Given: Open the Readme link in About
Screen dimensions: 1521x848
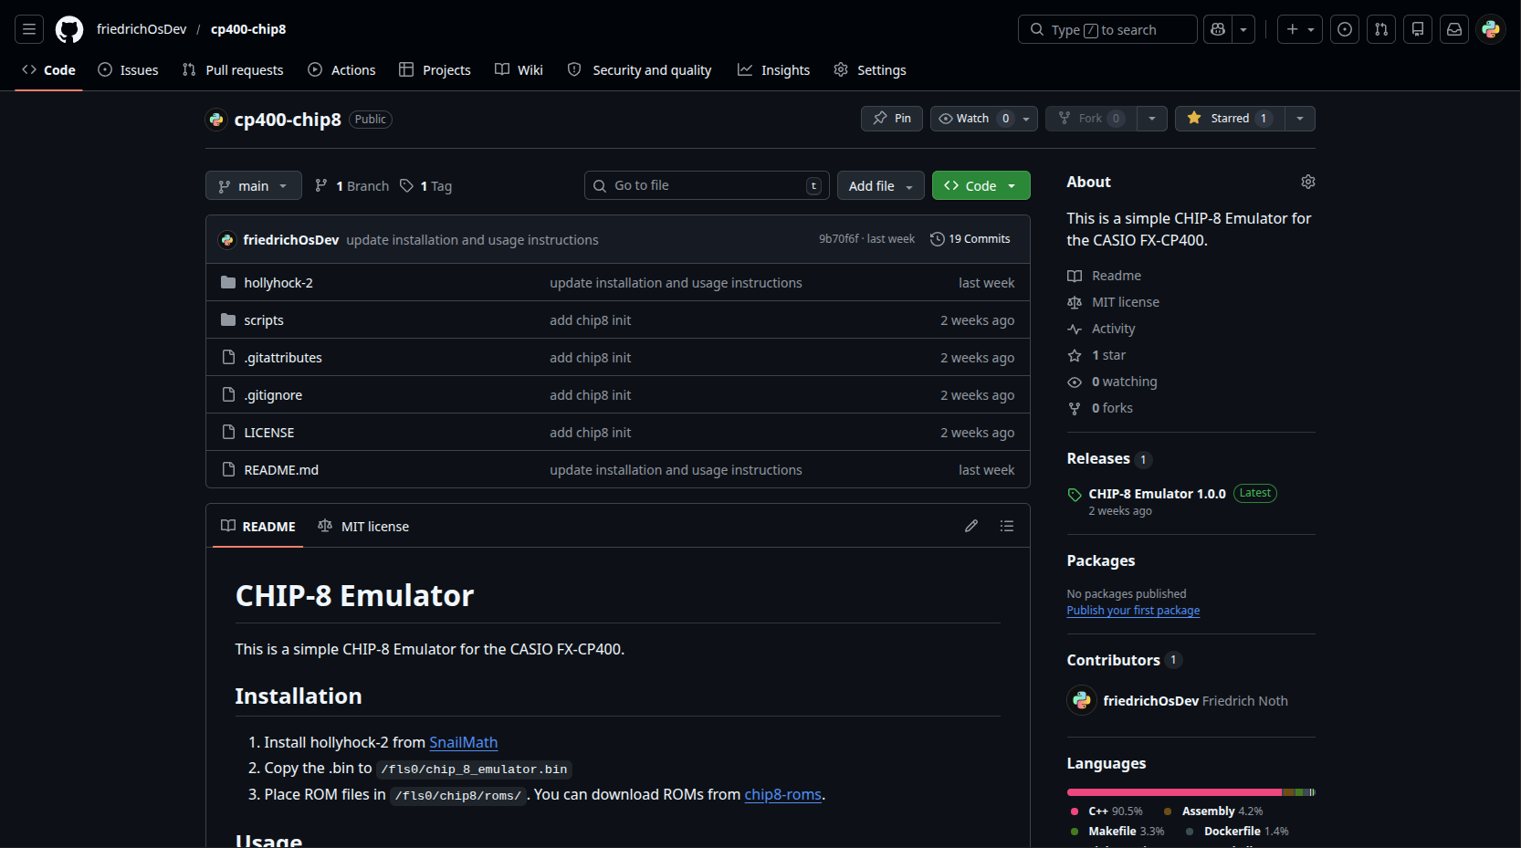Looking at the screenshot, I should [1105, 276].
